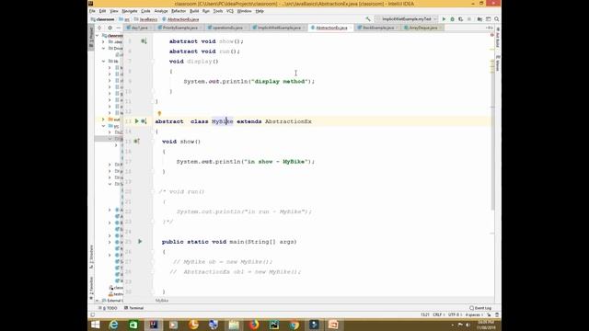Click classroom breadcrumb in navigation bar
Viewport: 589px width, 331px height.
tap(102, 19)
